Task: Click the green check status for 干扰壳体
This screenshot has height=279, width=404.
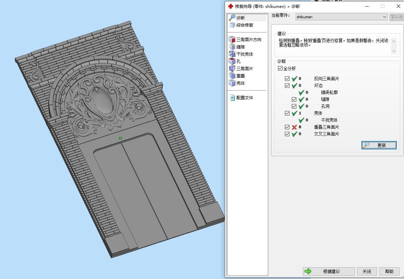Action: [302, 120]
